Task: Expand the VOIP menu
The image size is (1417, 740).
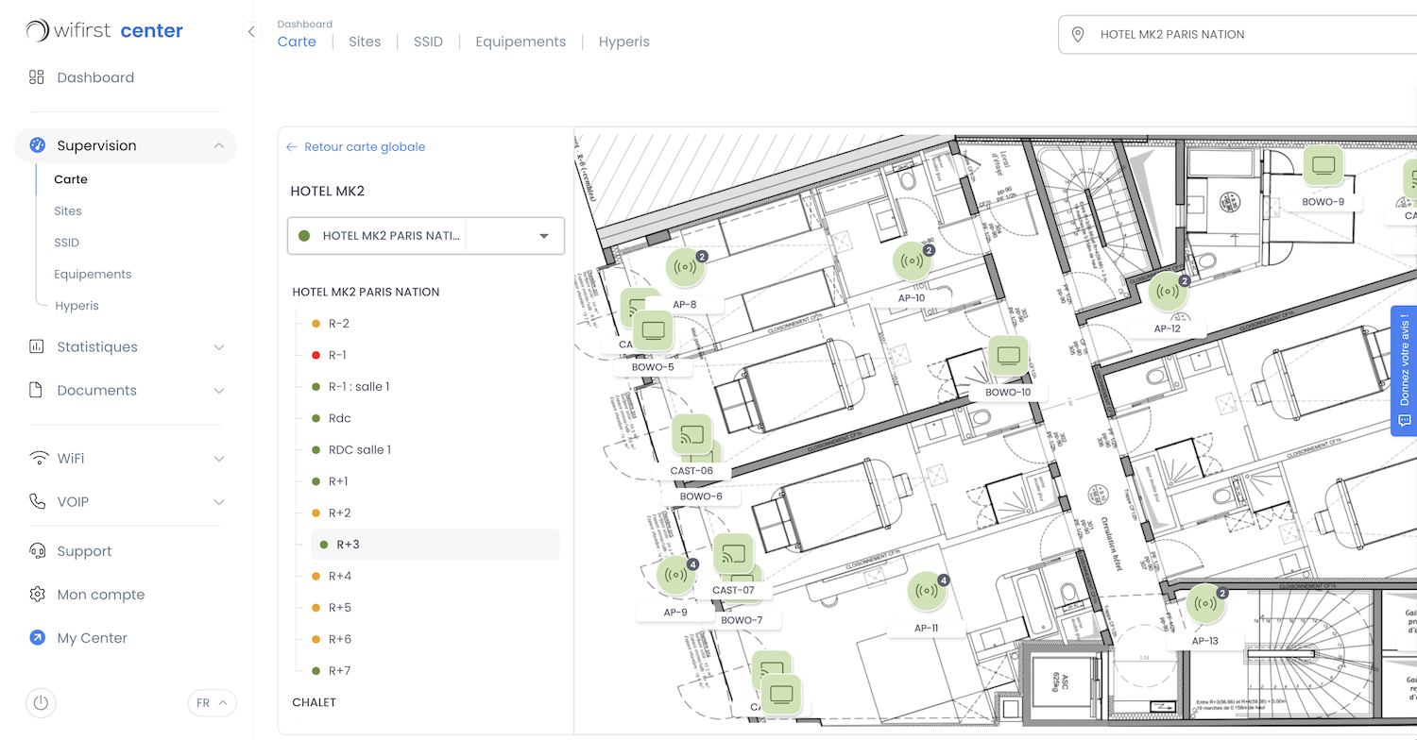Action: click(x=128, y=501)
